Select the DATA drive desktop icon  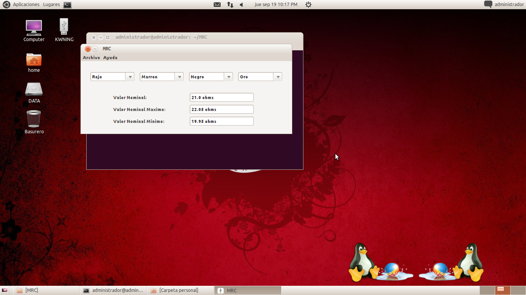(x=34, y=93)
